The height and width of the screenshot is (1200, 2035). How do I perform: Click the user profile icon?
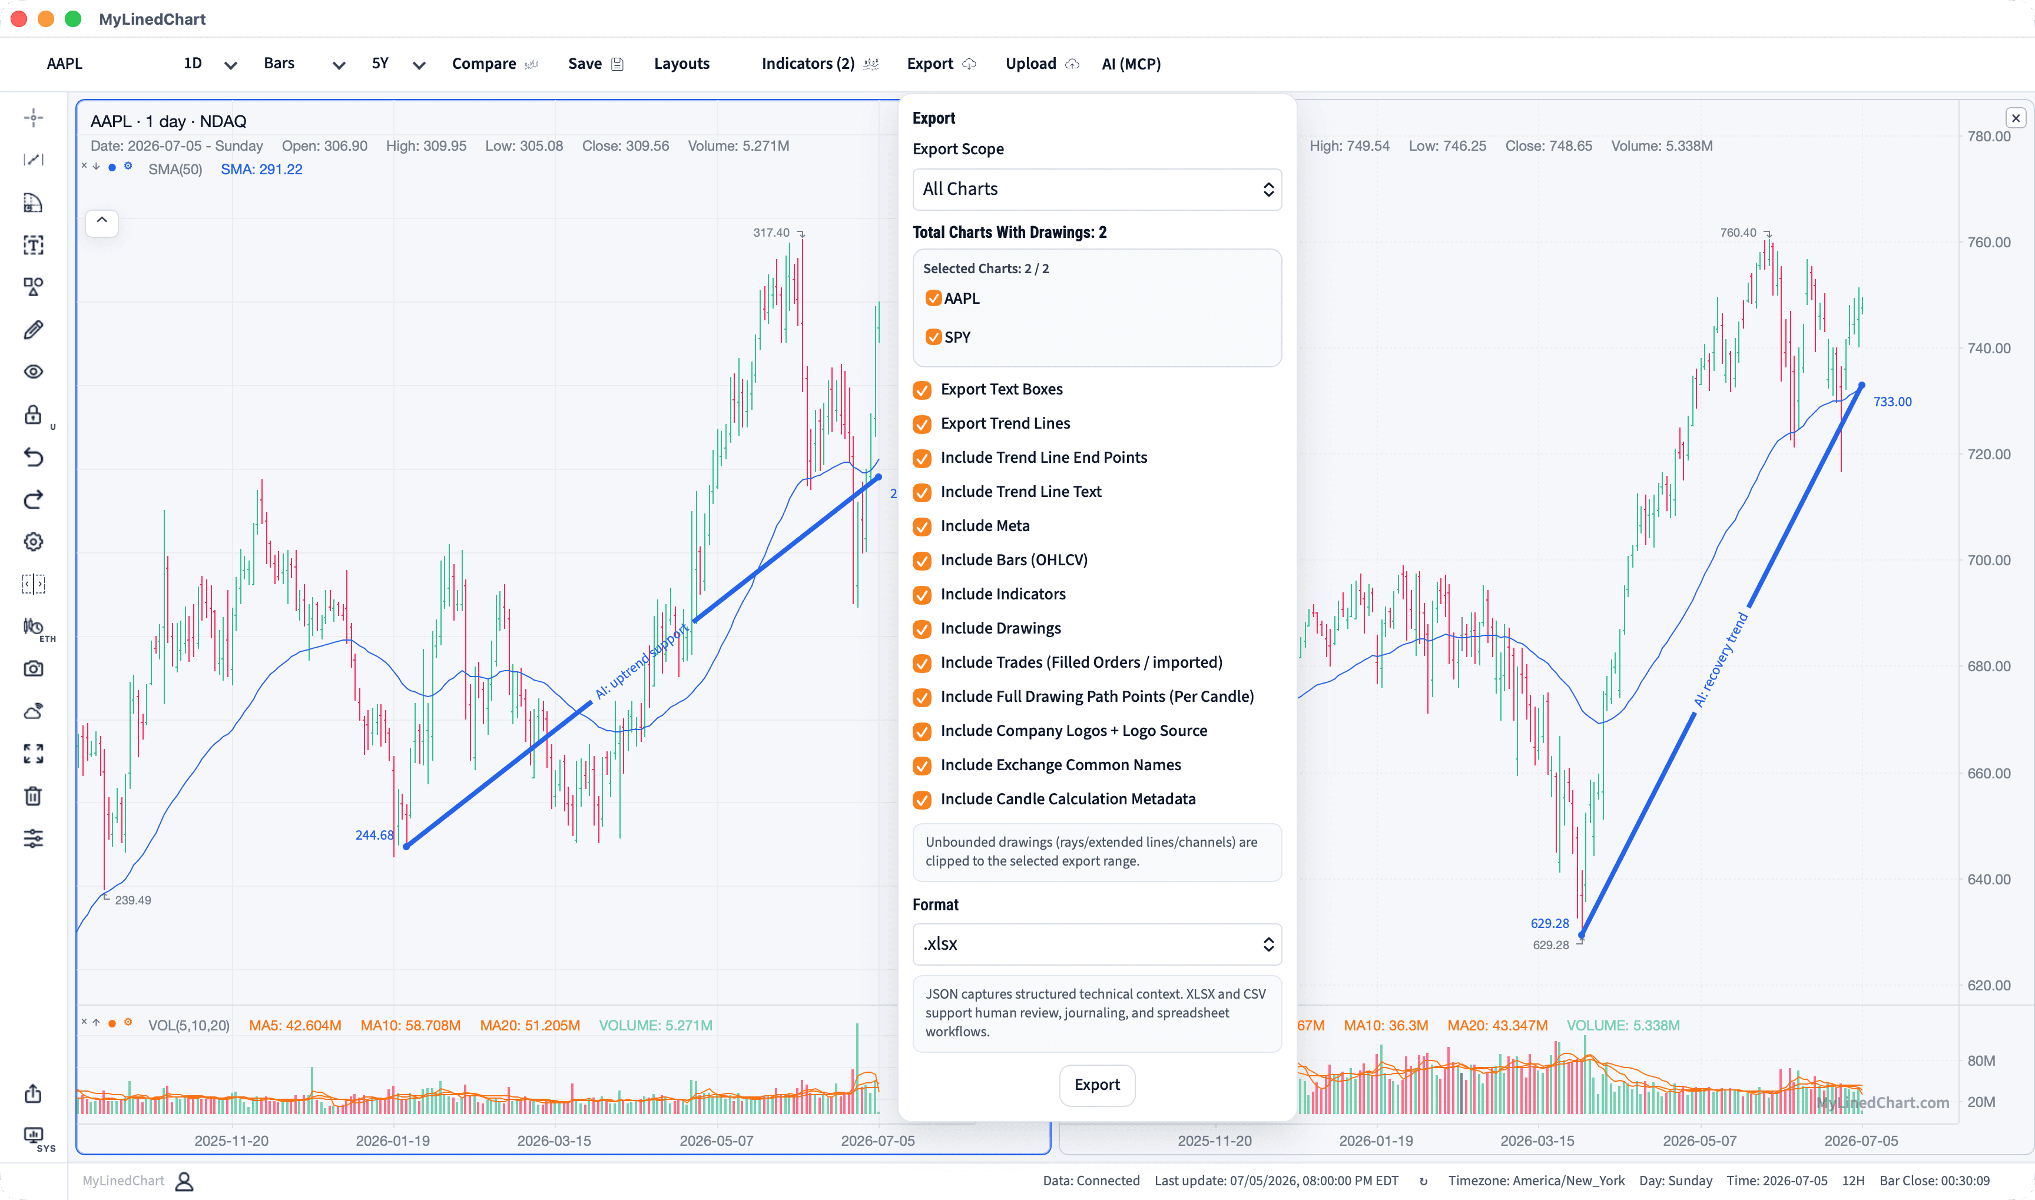184,1181
